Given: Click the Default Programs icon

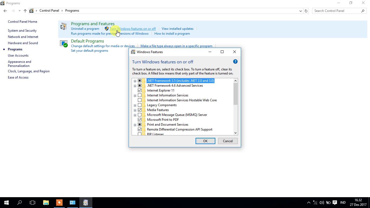Looking at the screenshot, I should pyautogui.click(x=64, y=44).
